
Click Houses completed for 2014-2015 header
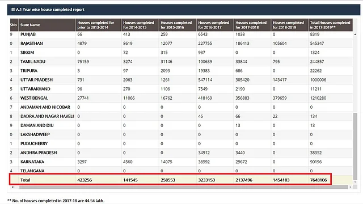click(138, 25)
